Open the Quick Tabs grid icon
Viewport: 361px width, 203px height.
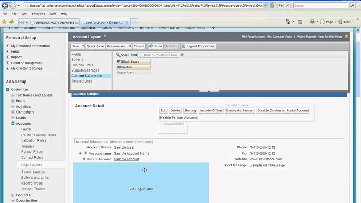(22, 22)
